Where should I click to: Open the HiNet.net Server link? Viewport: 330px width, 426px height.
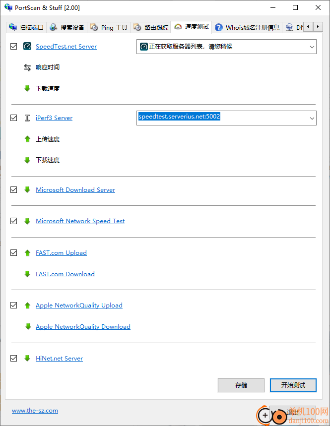59,359
